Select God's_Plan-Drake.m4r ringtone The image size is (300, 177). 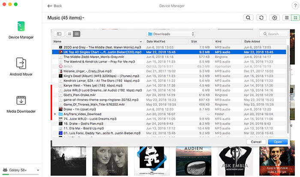click(x=169, y=95)
